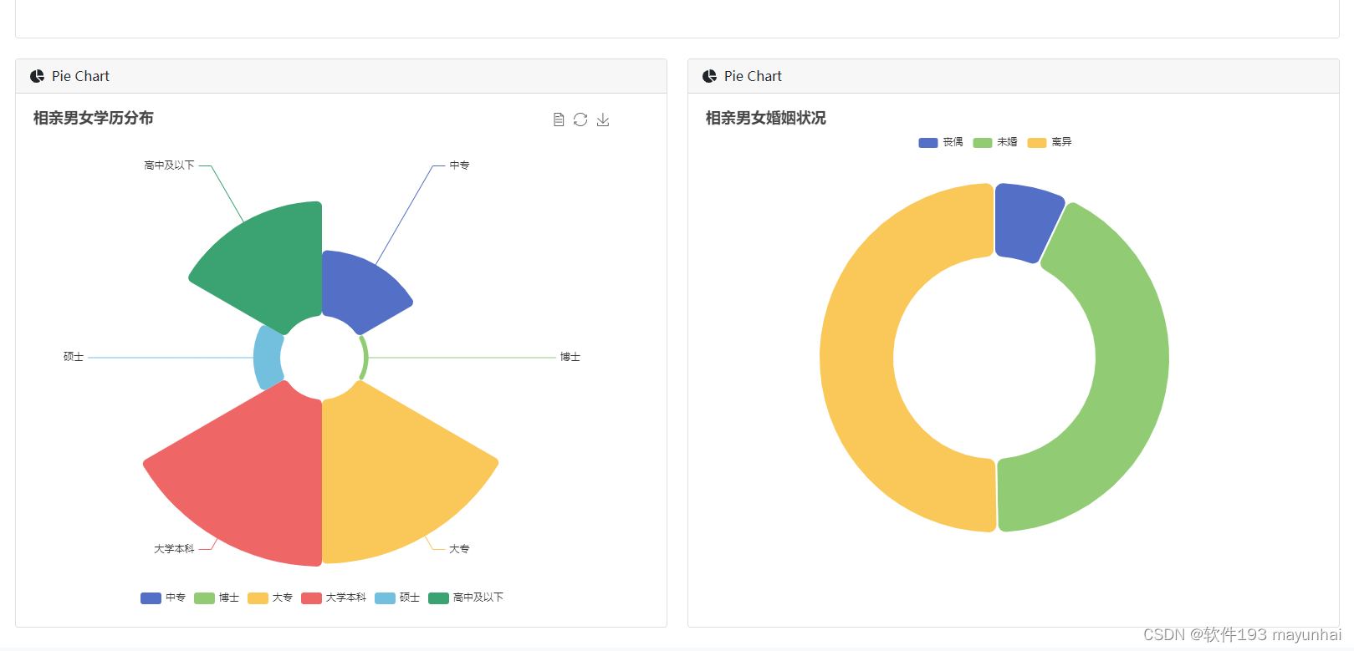The width and height of the screenshot is (1354, 651).
Task: Click the 高中及以下 callout label above the chart
Action: point(169,165)
